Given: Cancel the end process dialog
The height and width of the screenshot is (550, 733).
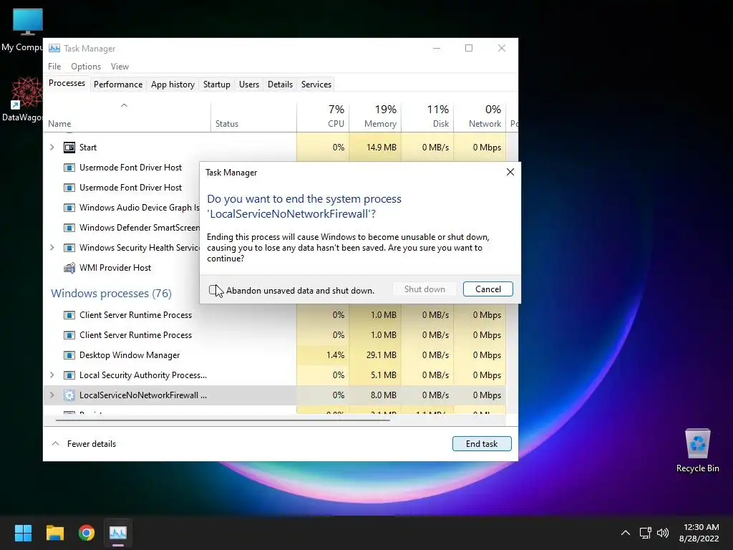Looking at the screenshot, I should 487,289.
